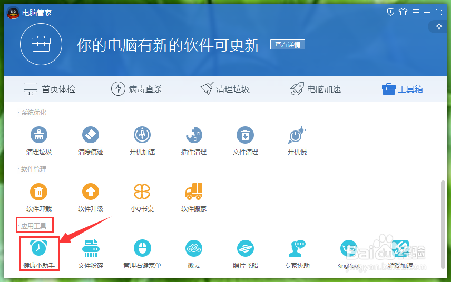Click the 查看详情 button
The width and height of the screenshot is (451, 282).
click(288, 45)
